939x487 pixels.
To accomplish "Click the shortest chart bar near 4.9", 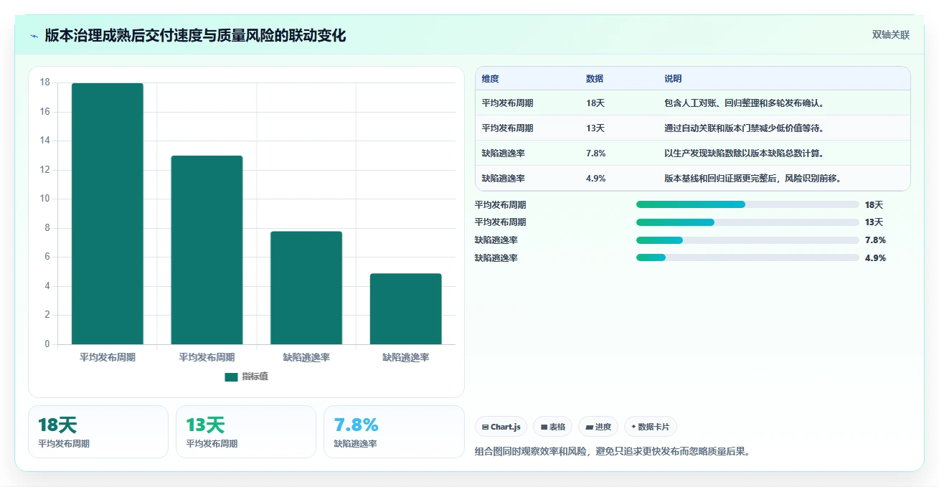I will pyautogui.click(x=405, y=309).
